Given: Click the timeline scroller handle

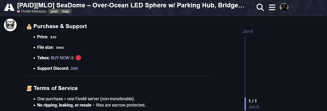Looking at the screenshot, I should tap(245, 104).
